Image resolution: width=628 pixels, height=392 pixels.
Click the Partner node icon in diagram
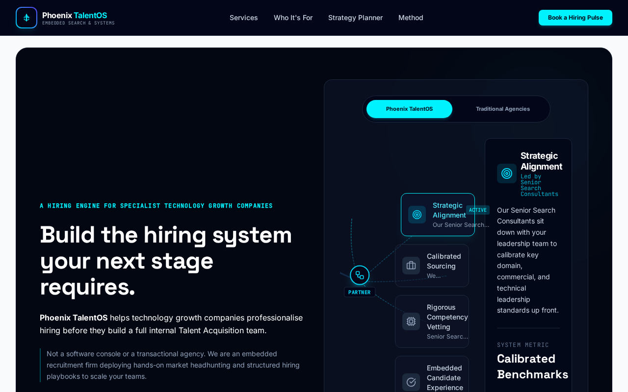pos(360,275)
